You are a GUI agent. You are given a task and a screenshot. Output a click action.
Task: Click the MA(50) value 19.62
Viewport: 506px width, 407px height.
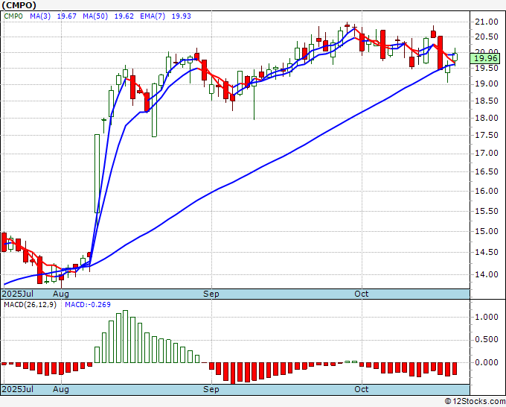(124, 16)
